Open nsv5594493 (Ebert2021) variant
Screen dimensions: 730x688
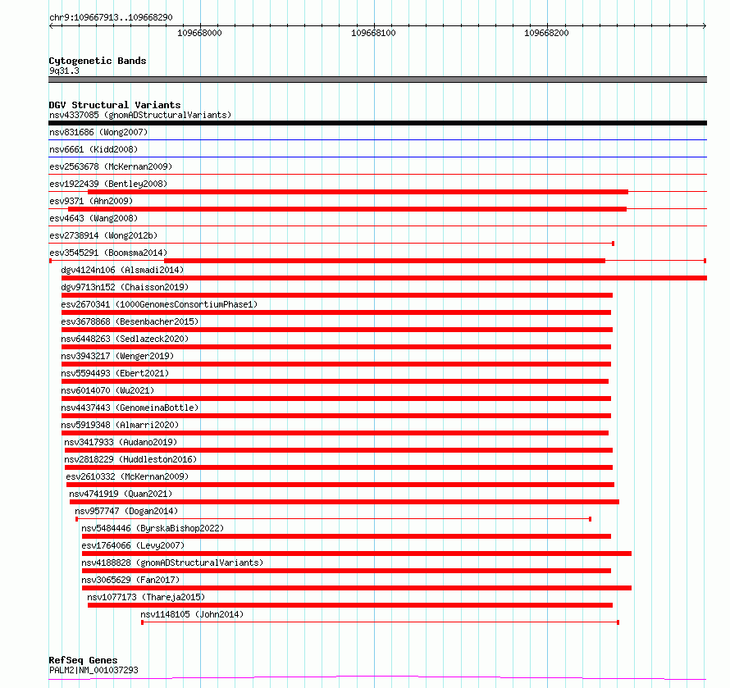coord(115,373)
